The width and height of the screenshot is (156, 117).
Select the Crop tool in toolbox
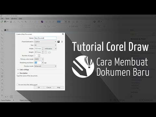pos(2,38)
